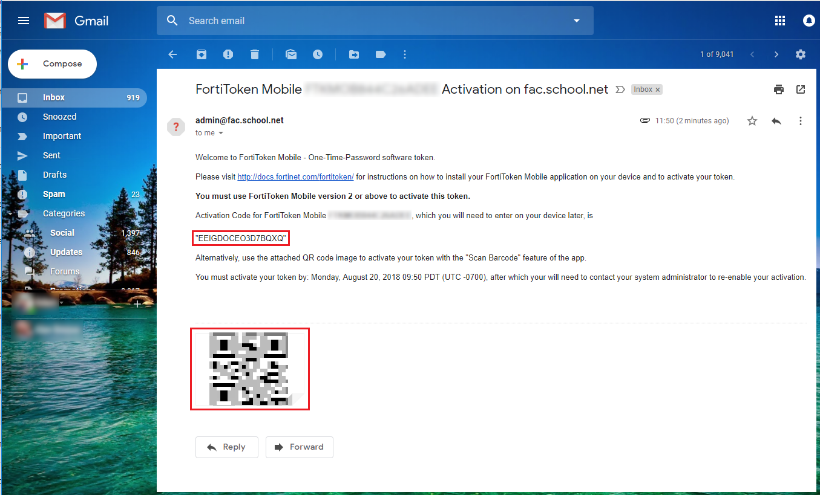Open the toolbar More options menu
Image resolution: width=820 pixels, height=495 pixels.
[x=405, y=54]
